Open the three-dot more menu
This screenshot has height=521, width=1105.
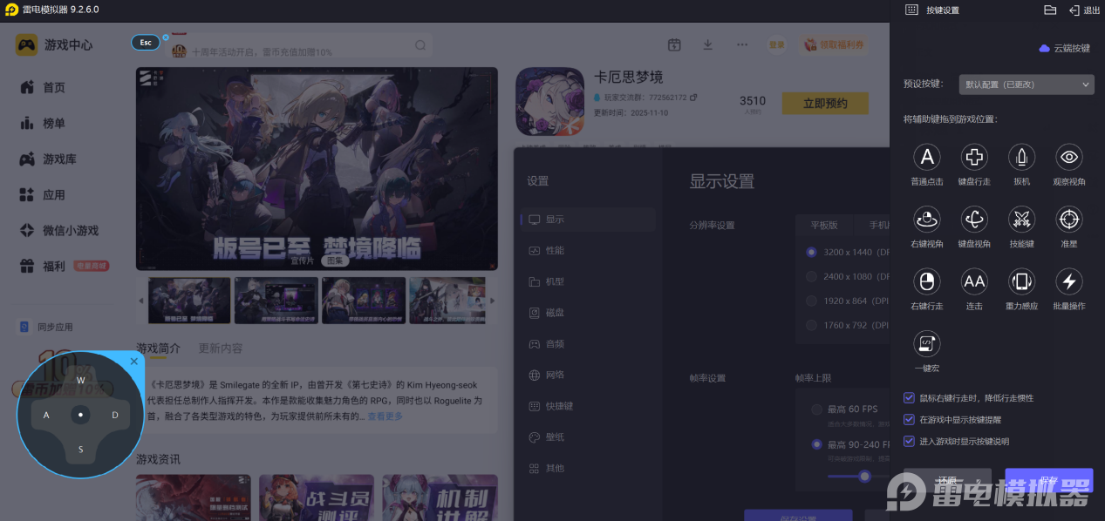[742, 44]
